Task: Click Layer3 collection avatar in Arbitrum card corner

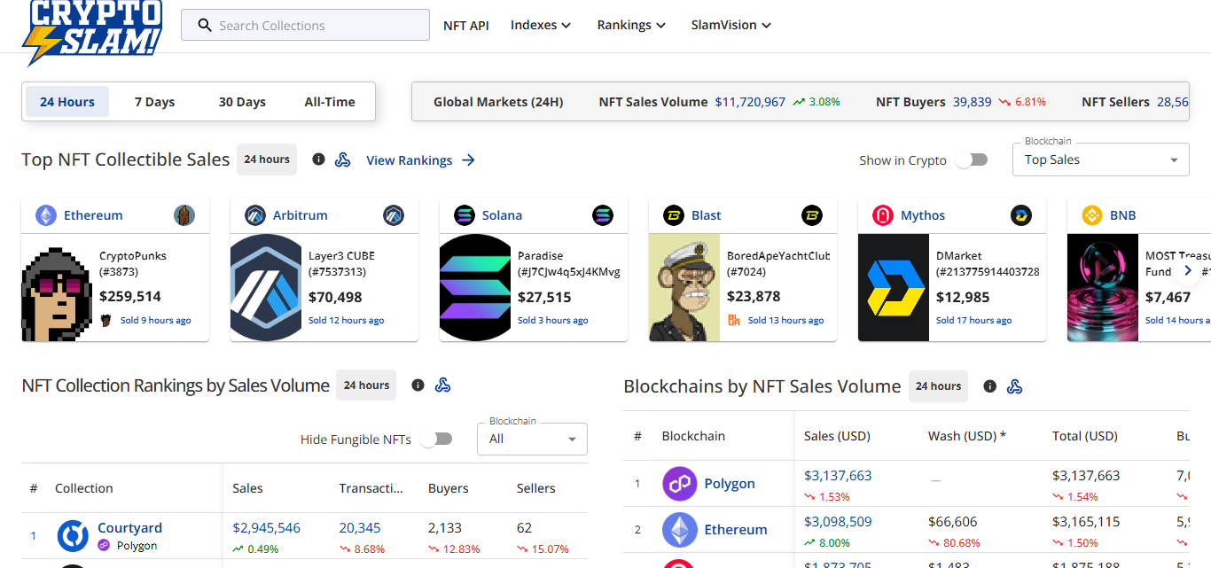Action: [x=394, y=215]
